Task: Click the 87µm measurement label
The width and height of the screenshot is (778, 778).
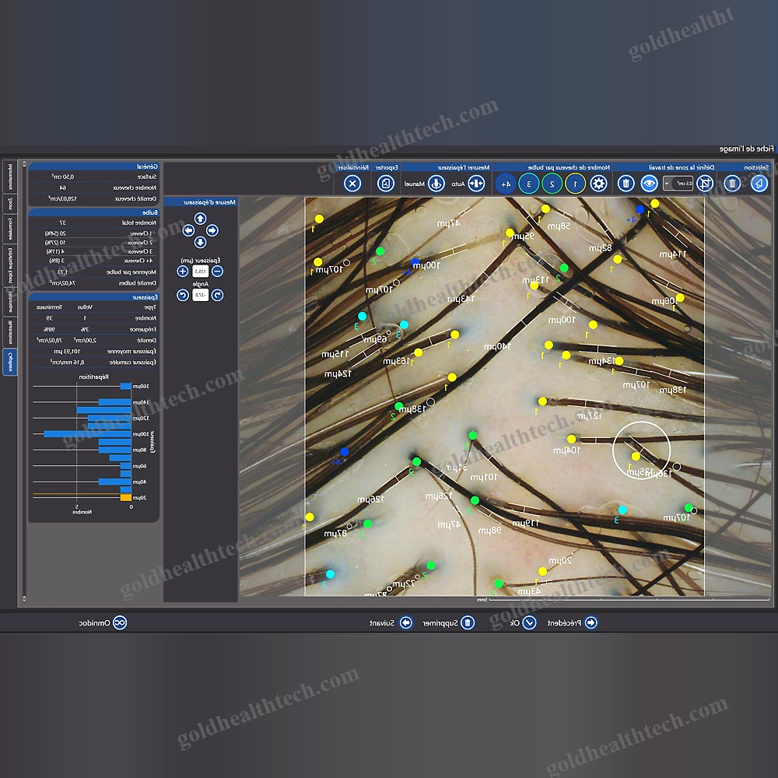Action: tap(335, 534)
